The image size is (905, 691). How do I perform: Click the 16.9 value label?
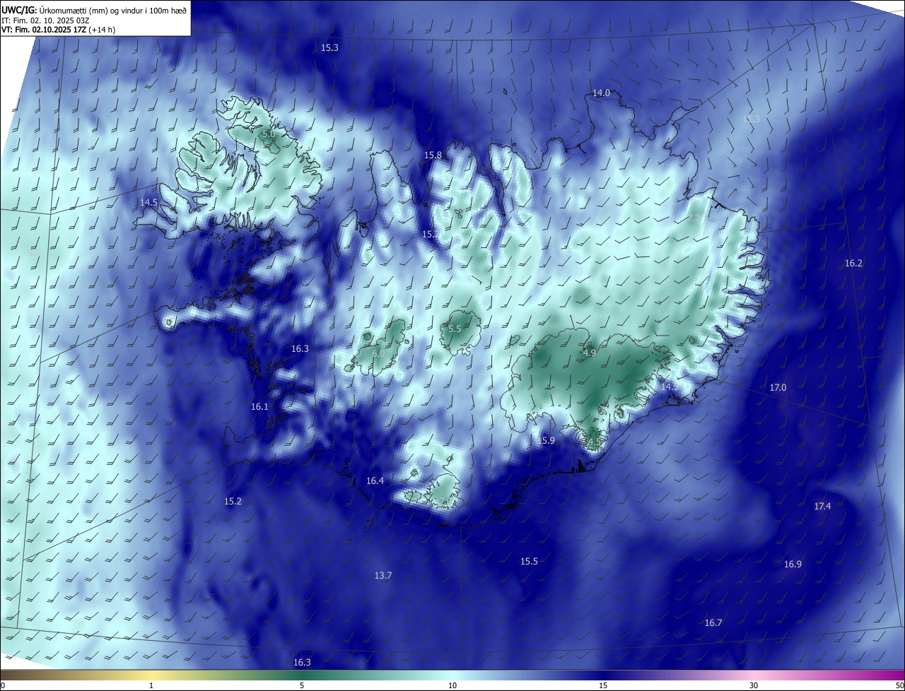tap(793, 565)
